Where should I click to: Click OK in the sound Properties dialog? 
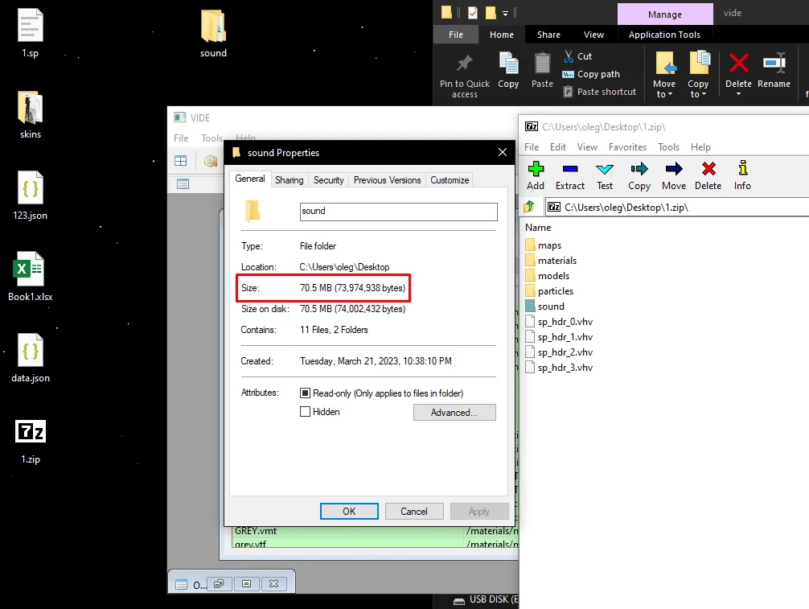click(349, 511)
